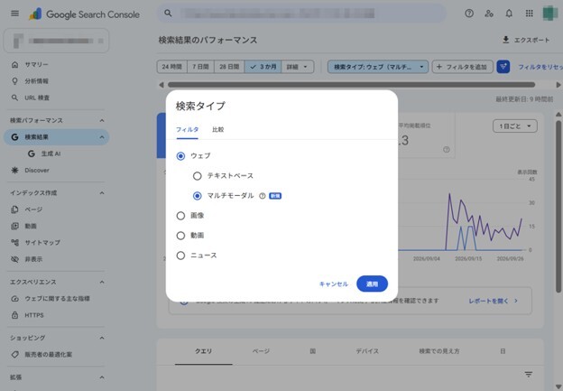Open the 詳細 date range dropdown

(x=298, y=67)
